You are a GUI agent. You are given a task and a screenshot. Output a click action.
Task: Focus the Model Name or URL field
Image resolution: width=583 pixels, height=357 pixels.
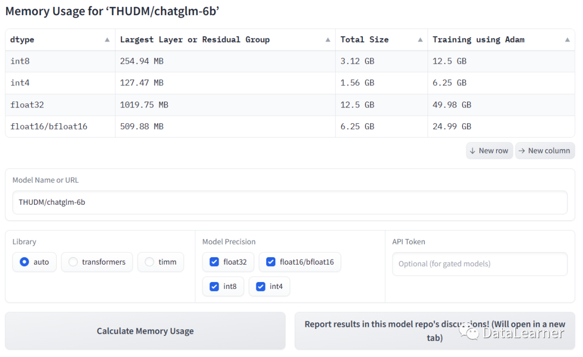290,203
